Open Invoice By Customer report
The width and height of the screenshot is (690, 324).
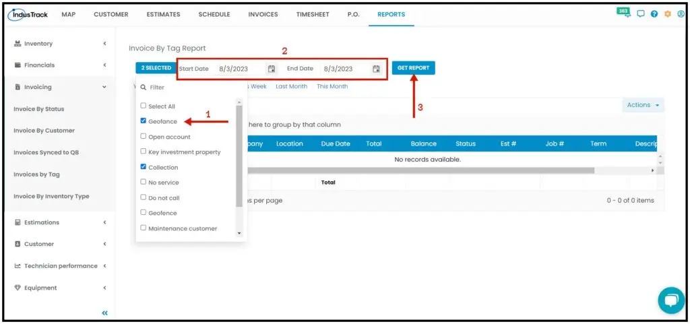coord(44,131)
